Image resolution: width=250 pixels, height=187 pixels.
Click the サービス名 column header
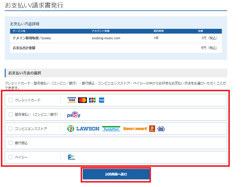[19, 31]
